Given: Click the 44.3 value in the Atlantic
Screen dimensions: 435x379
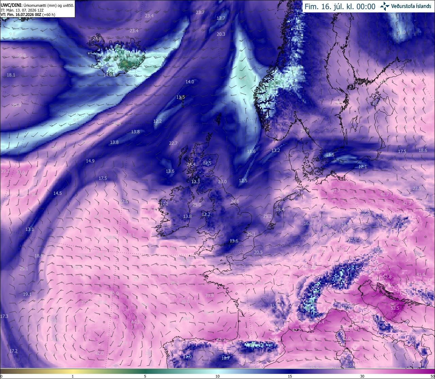Looking at the screenshot, I should coord(135,322).
